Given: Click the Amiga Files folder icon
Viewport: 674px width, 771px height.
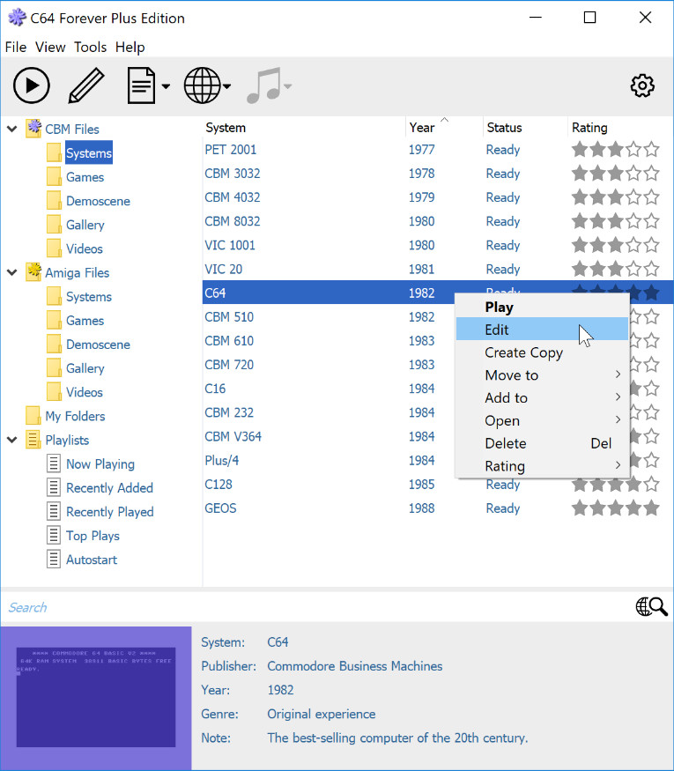Looking at the screenshot, I should pyautogui.click(x=33, y=272).
